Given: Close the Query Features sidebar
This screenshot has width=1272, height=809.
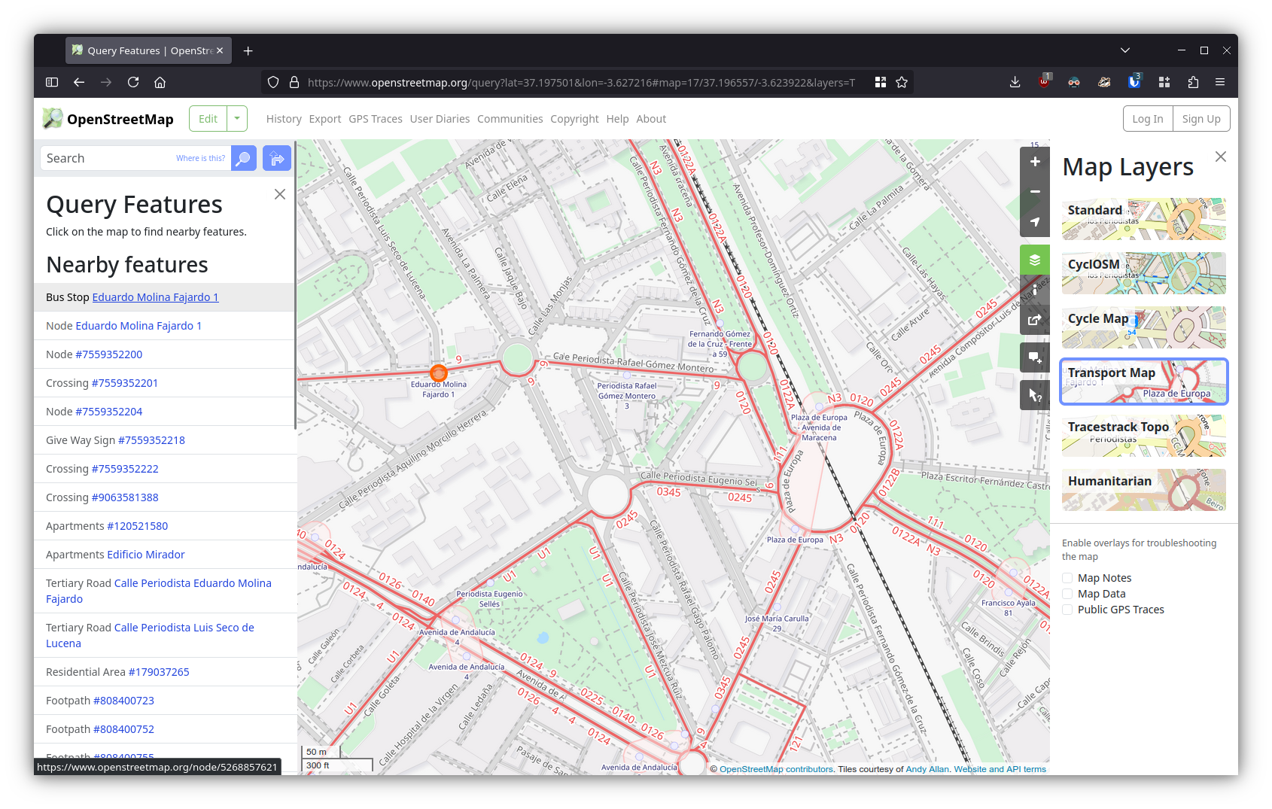Looking at the screenshot, I should [x=280, y=194].
